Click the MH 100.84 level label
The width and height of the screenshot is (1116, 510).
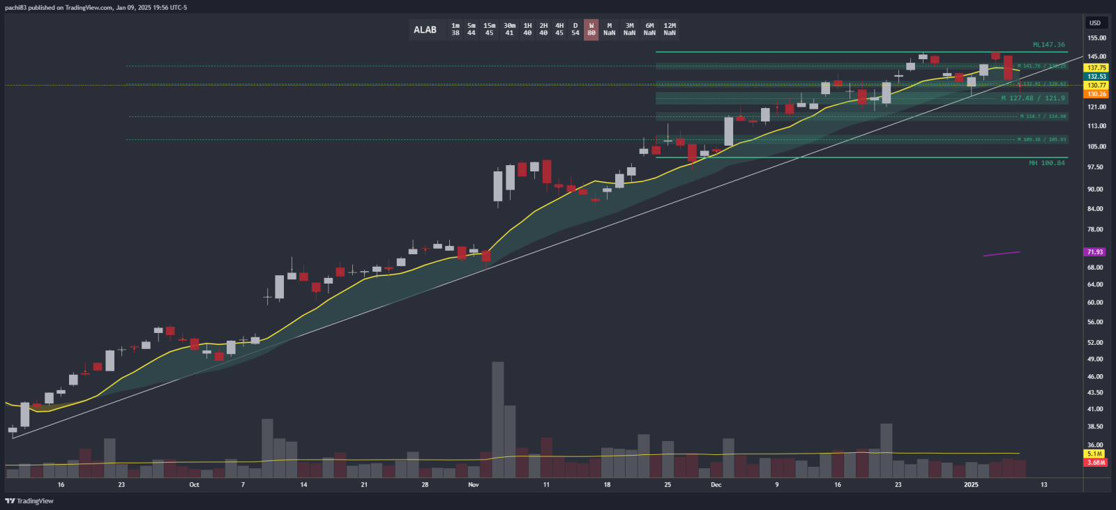(x=1047, y=163)
